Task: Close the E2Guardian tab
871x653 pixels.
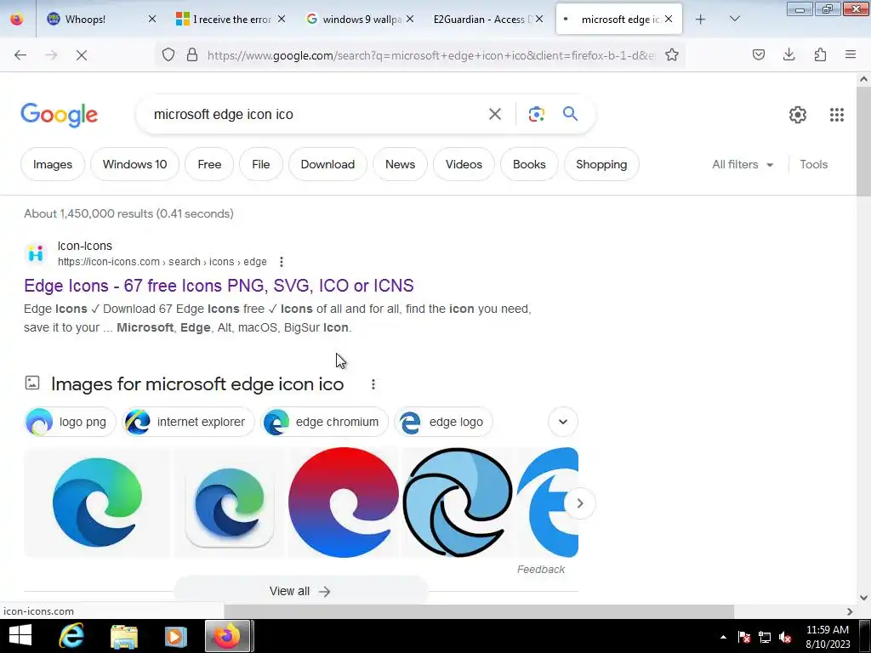Action: click(538, 19)
